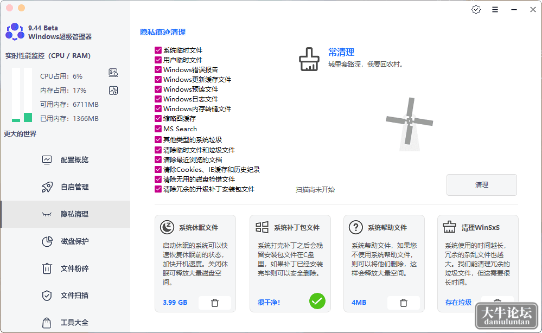Viewport: 542px width, 333px height.
Task: Click the 隐私清理 closed-eye icon
Action: pyautogui.click(x=47, y=214)
